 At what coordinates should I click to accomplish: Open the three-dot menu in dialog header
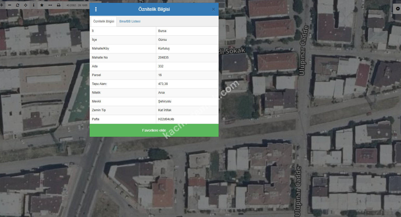(96, 9)
